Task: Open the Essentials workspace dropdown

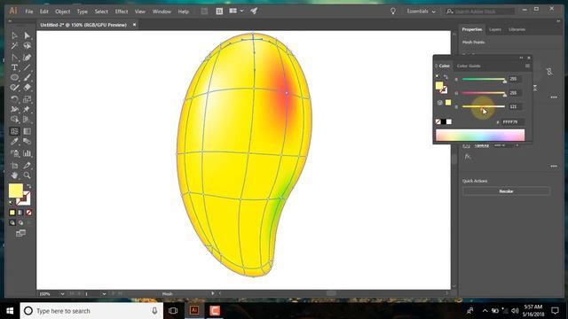Action: 421,12
